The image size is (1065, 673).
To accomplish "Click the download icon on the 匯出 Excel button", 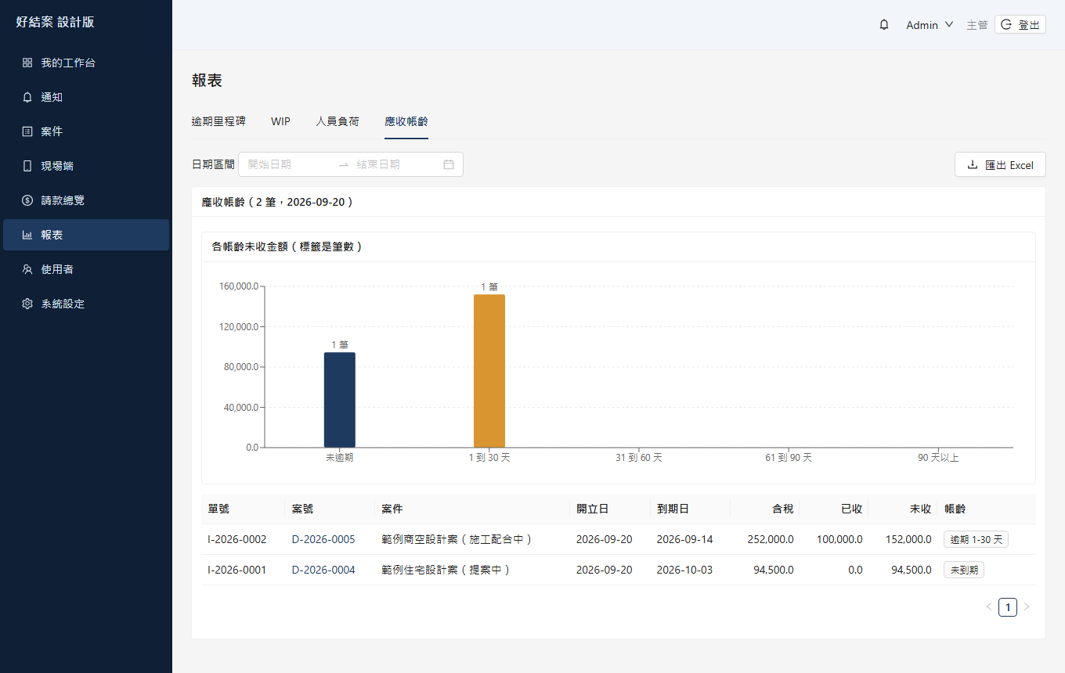I will coord(973,164).
